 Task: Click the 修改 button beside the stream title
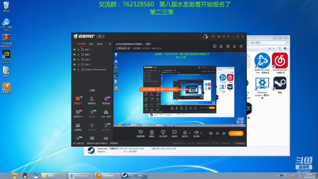[148, 44]
